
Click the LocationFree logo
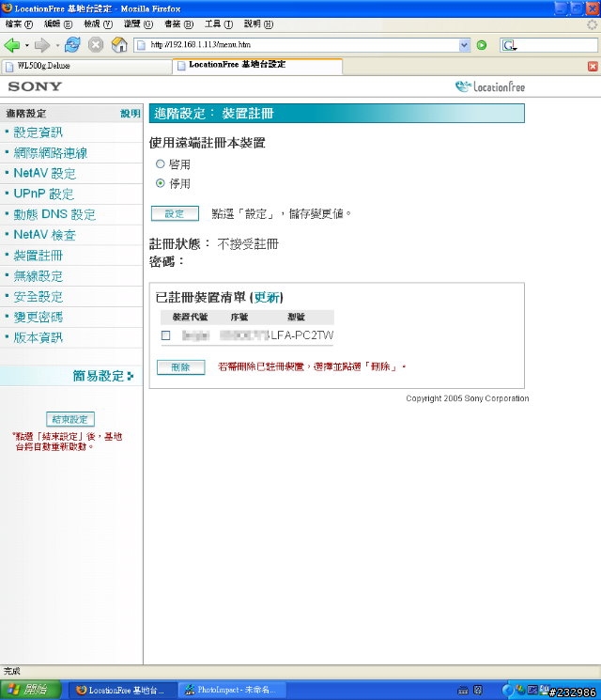coord(490,86)
